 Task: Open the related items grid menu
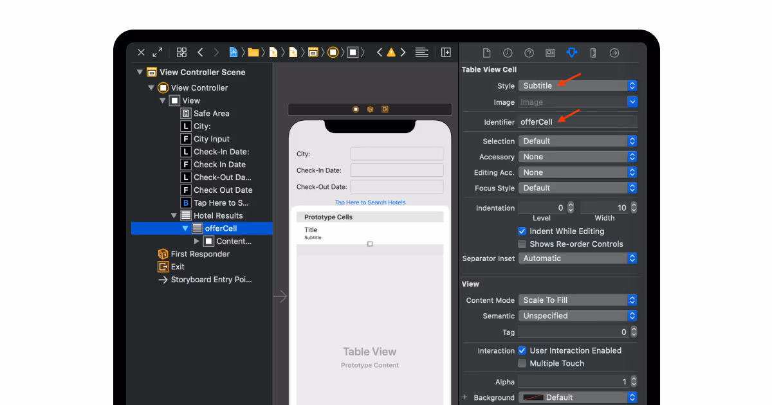(182, 53)
